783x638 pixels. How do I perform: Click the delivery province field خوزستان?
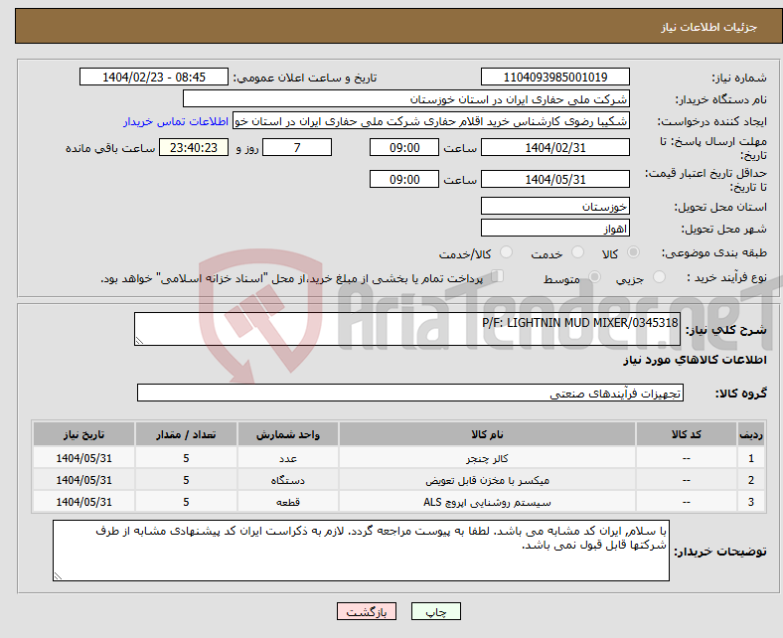coord(554,207)
